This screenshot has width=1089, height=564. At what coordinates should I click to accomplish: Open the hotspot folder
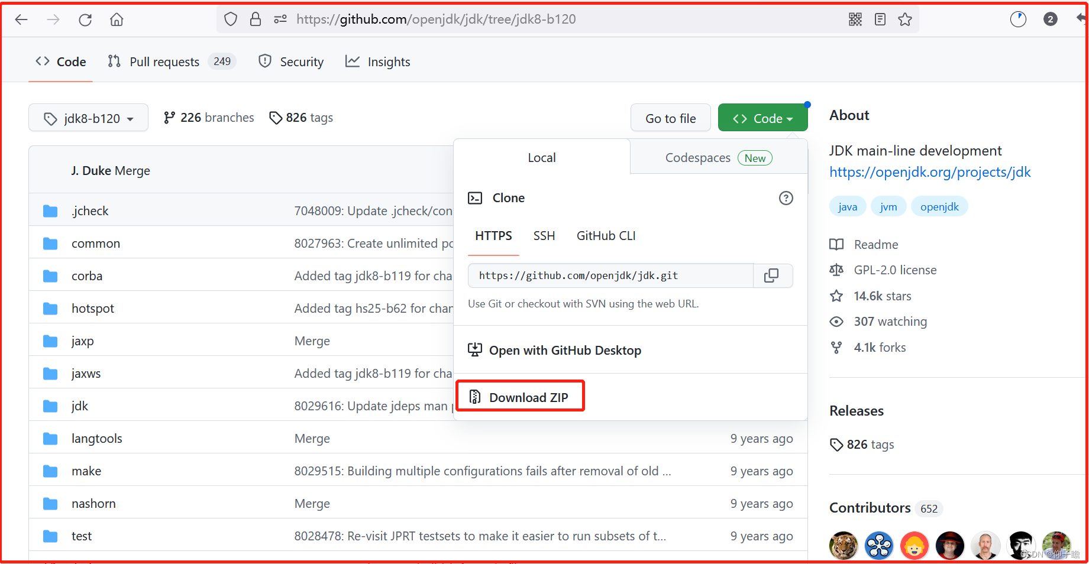tap(93, 309)
